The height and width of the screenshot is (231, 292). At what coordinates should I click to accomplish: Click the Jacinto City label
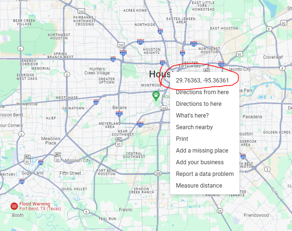[x=240, y=69]
